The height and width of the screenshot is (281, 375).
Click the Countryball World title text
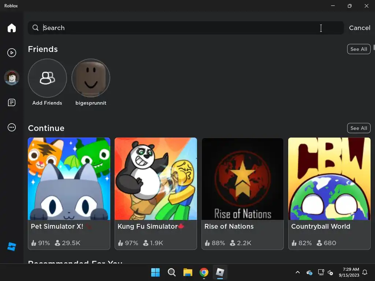[x=321, y=226]
